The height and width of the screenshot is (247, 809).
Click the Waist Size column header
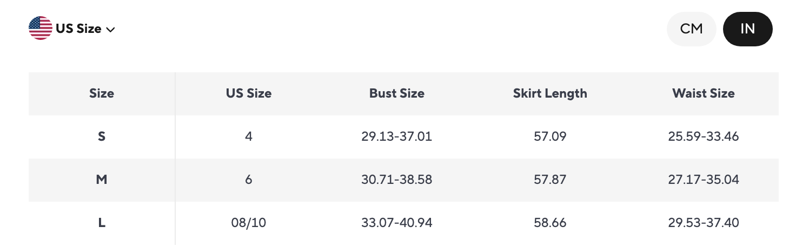(x=704, y=93)
